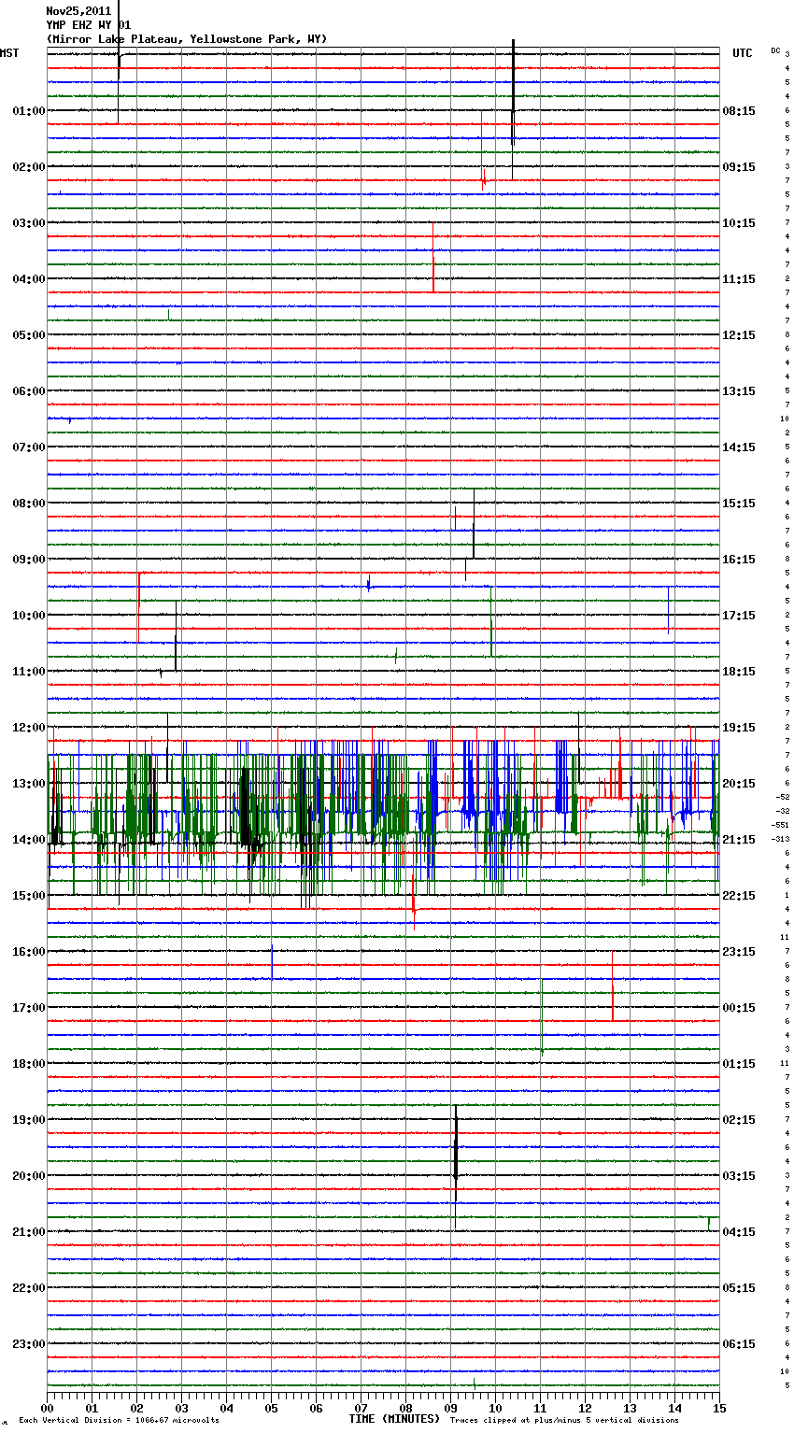Select minute tick label "15" on bottom axis
The height and width of the screenshot is (1433, 794).
[719, 1408]
